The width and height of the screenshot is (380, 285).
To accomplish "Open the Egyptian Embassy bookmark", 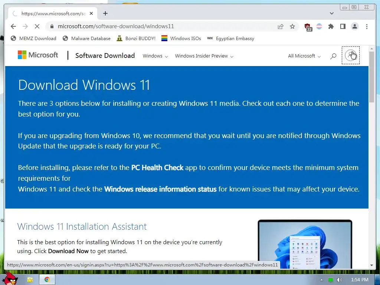I will pyautogui.click(x=231, y=39).
